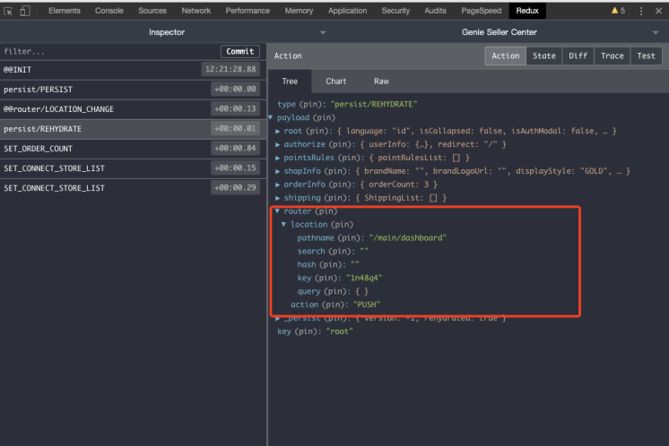The height and width of the screenshot is (446, 669).
Task: Click pin next to action PUSH
Action: coord(334,304)
